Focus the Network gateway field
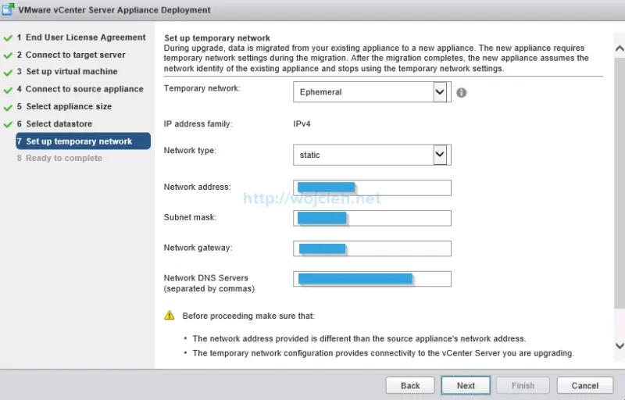Screen dimensions: 625x400 (x=372, y=248)
